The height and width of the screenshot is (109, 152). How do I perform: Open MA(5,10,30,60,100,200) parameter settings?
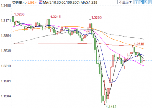pyautogui.click(x=61, y=2)
